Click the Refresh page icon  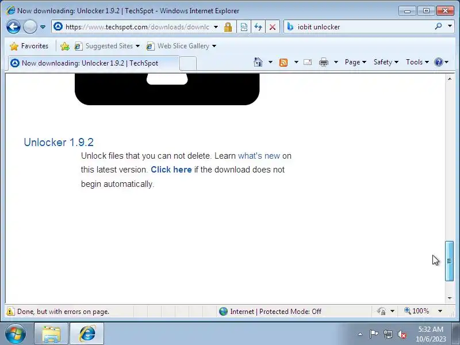[x=258, y=27]
